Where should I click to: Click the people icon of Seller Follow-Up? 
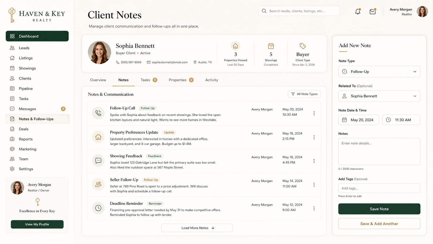coord(98,184)
